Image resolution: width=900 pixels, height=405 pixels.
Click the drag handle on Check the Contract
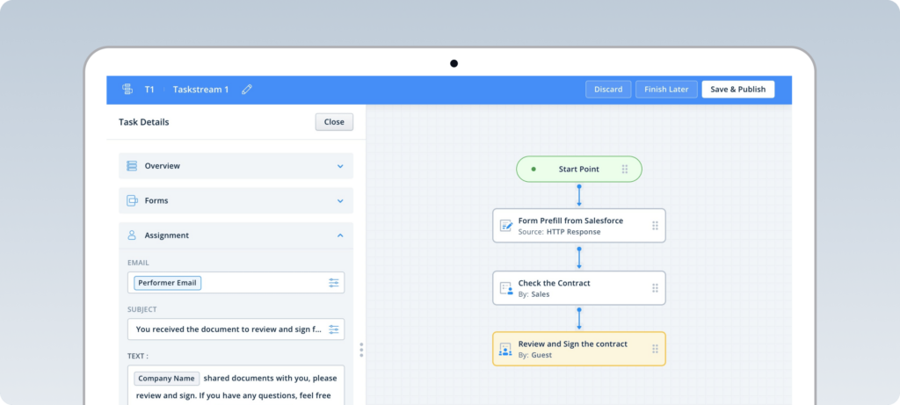click(x=655, y=288)
